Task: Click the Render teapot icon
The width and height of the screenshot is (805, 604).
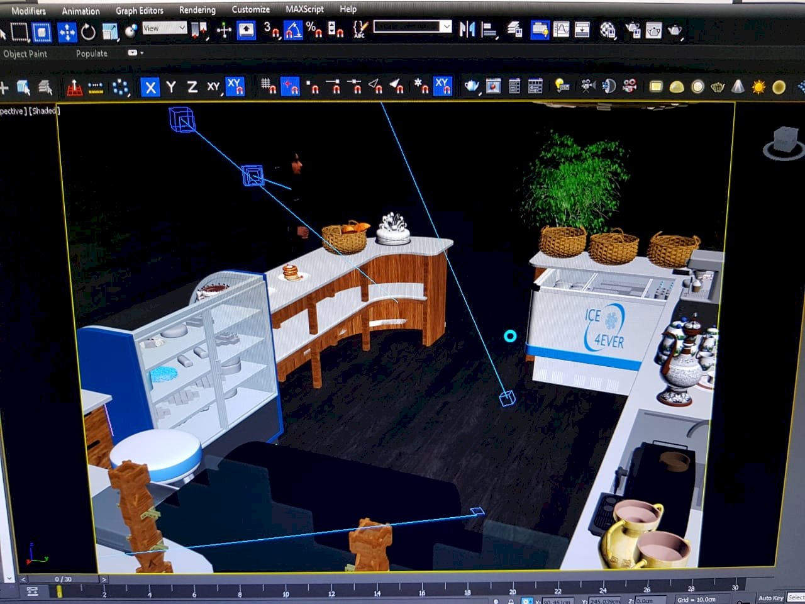Action: (675, 30)
